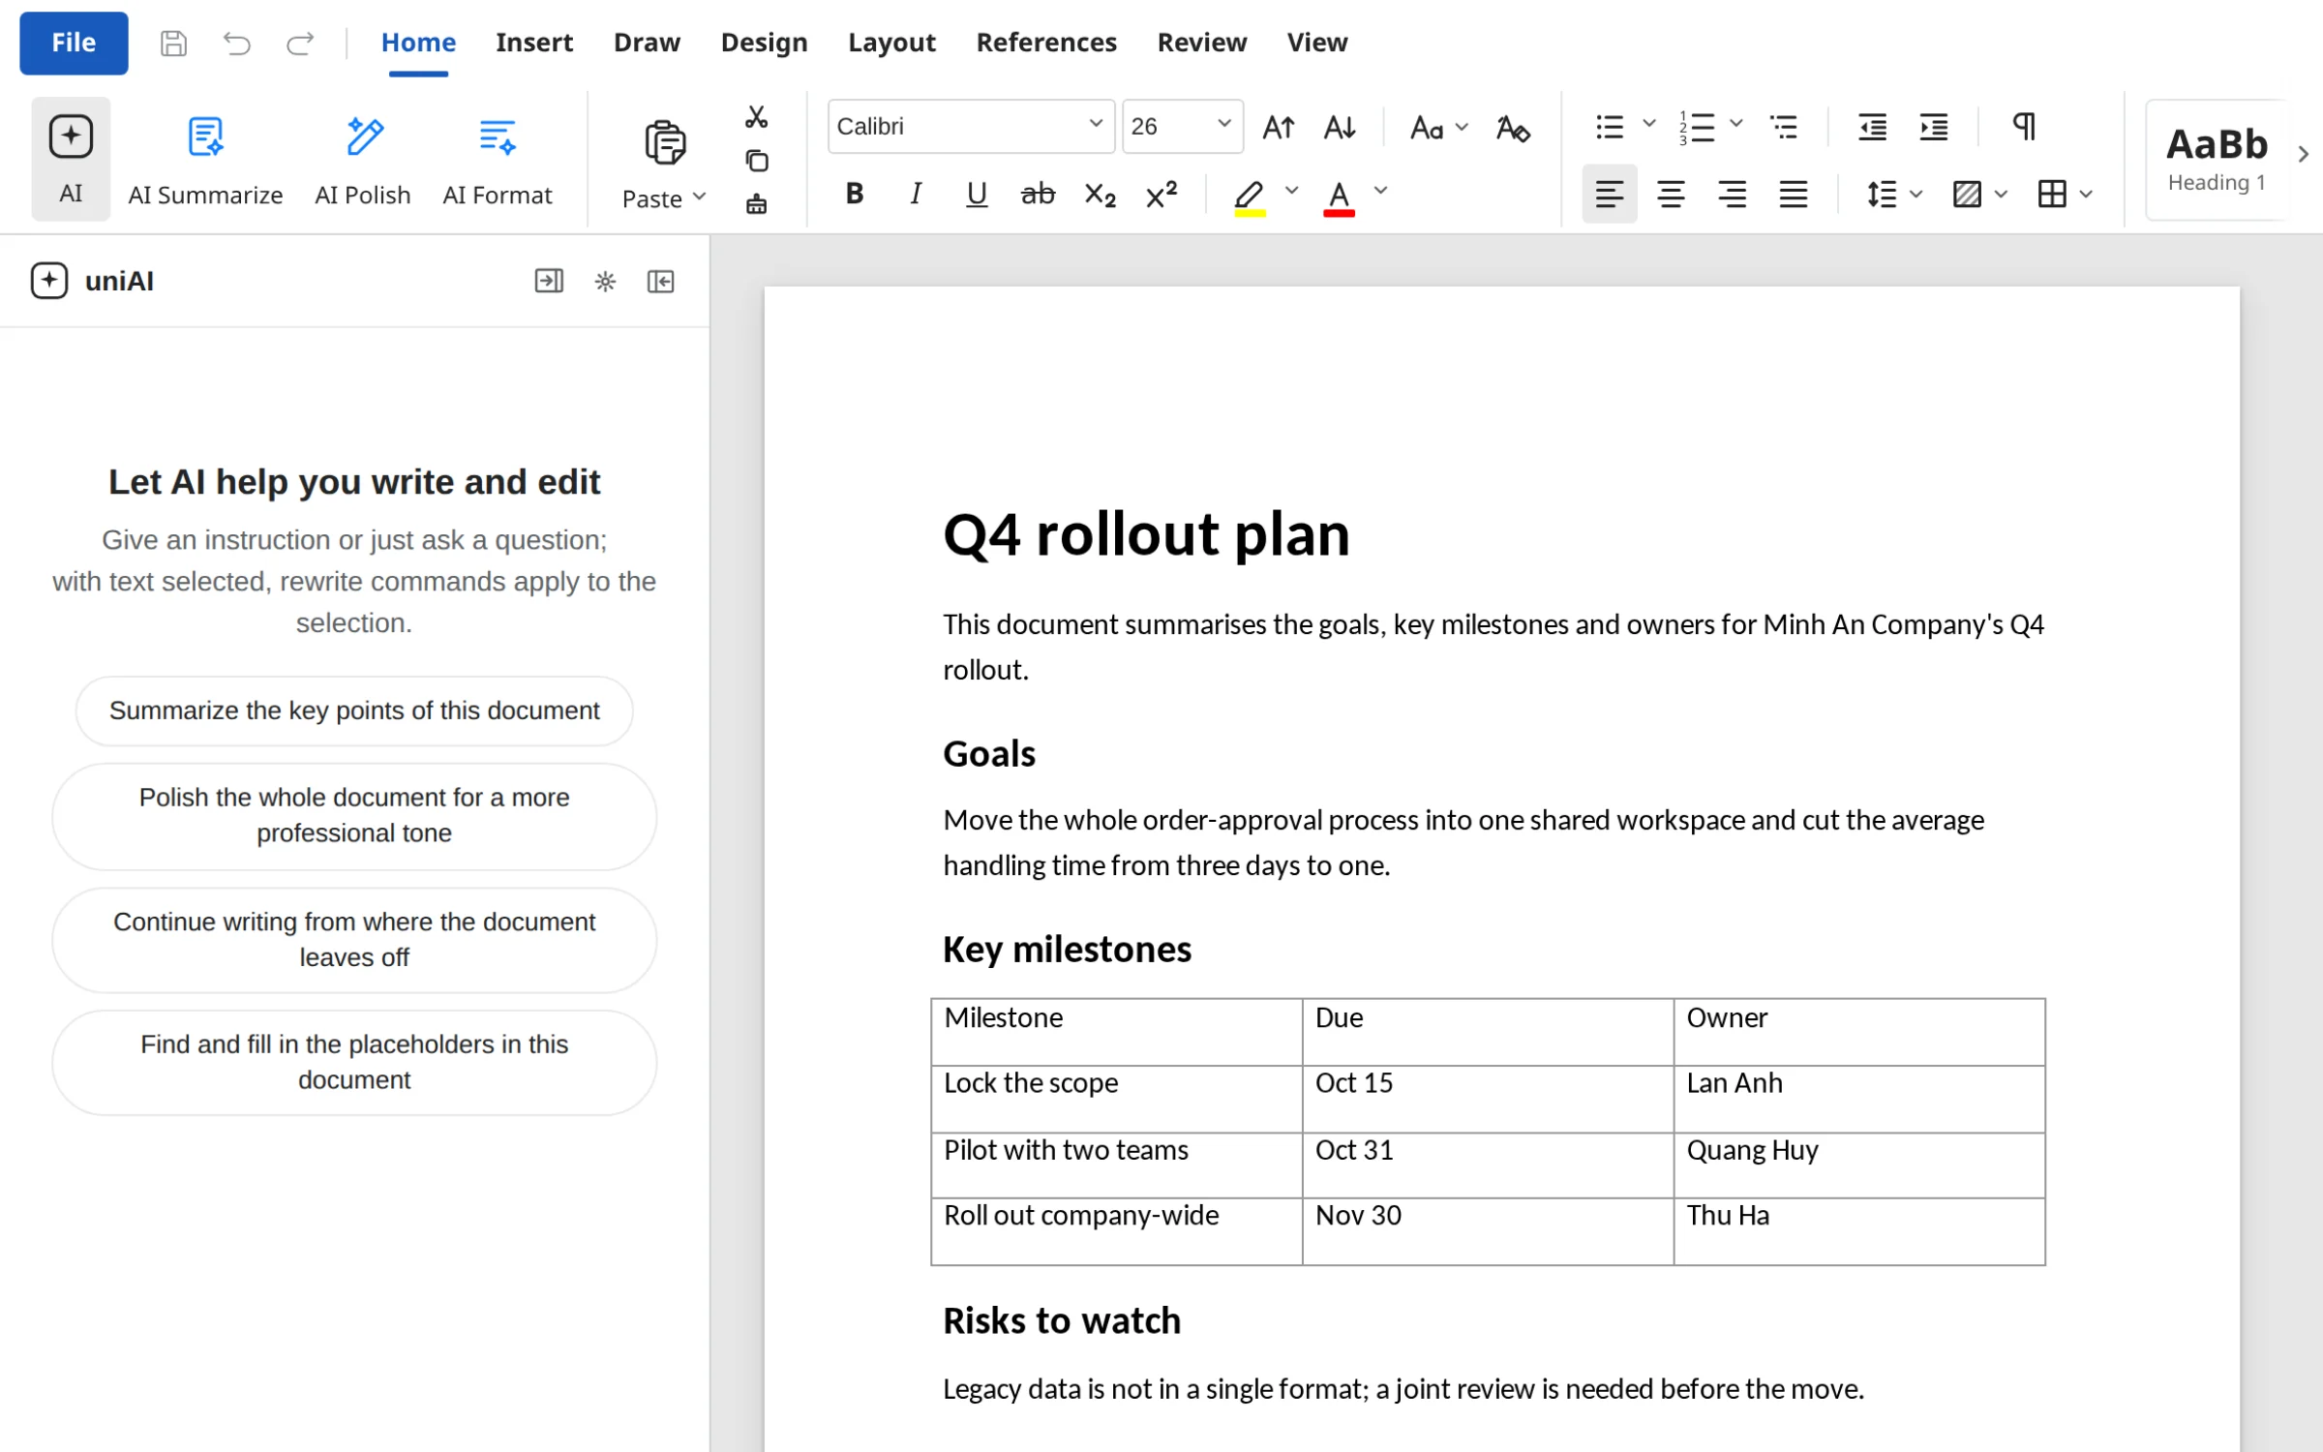Decrease font size with the shrink icon
Viewport: 2323px width, 1452px height.
[1341, 127]
